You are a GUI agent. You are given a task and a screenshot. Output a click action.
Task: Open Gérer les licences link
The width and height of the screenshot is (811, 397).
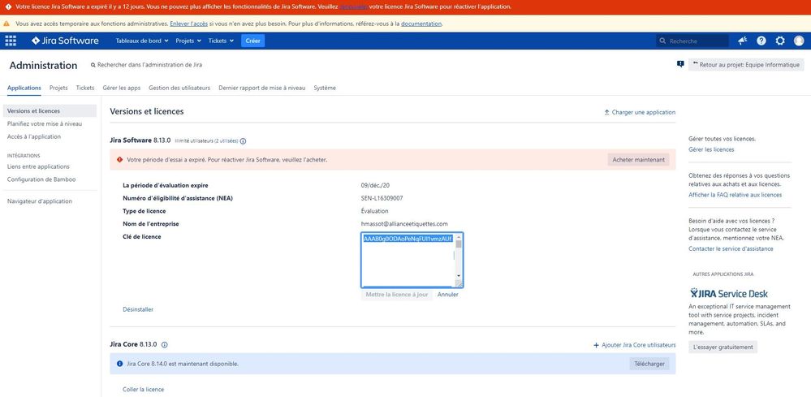point(711,149)
